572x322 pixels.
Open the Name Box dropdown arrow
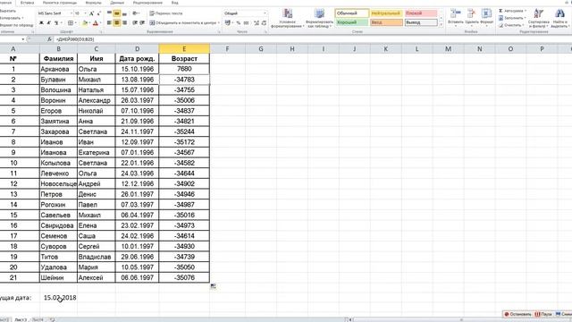click(x=23, y=39)
